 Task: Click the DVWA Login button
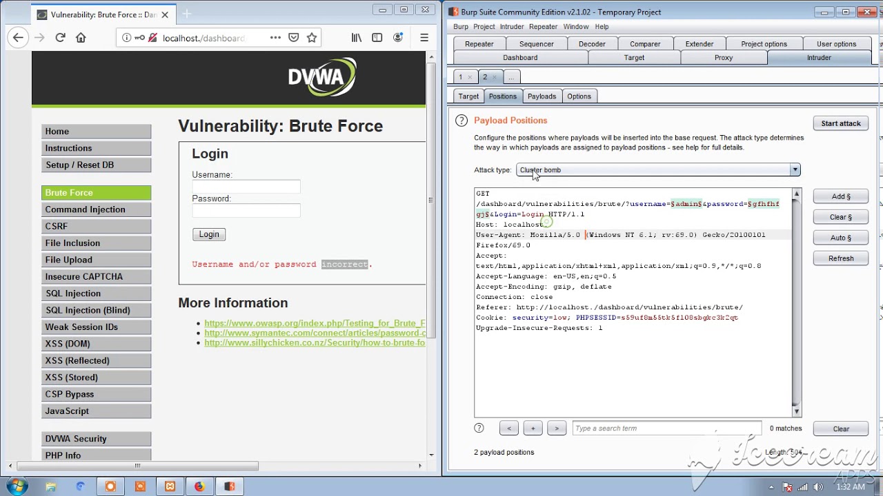click(209, 234)
